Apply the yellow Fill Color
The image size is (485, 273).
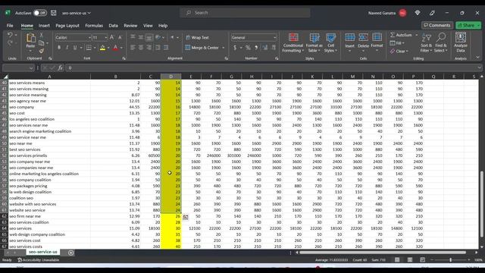(x=102, y=48)
